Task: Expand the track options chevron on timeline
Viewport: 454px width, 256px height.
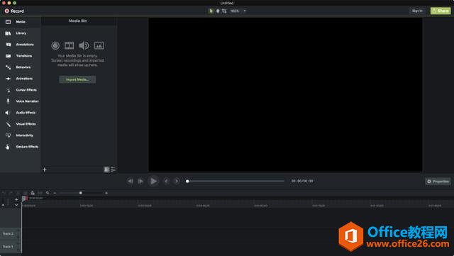Action: pyautogui.click(x=16, y=205)
